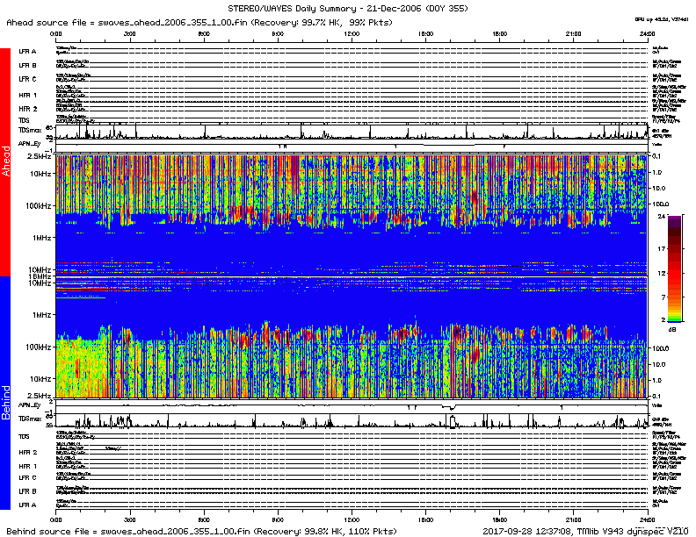Image resolution: width=696 pixels, height=537 pixels.
Task: Click the 24:00 label on top time axis
Action: click(x=647, y=34)
